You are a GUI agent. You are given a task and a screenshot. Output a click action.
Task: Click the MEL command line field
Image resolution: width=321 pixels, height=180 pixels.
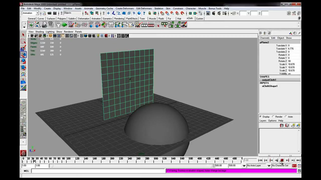[98, 171]
